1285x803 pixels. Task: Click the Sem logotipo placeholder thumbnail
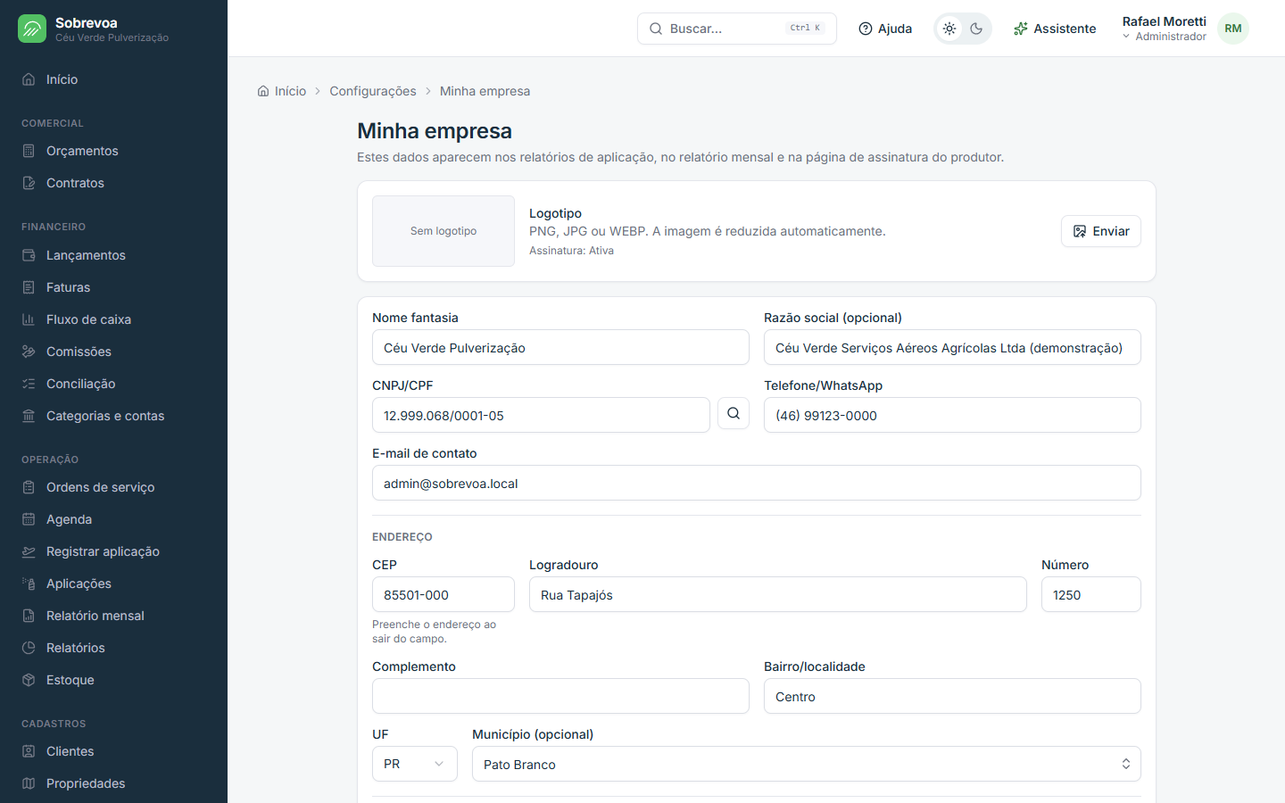click(x=444, y=231)
